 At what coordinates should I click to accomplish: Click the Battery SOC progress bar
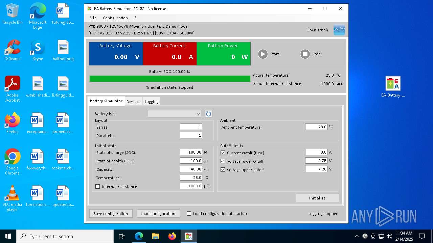click(170, 79)
